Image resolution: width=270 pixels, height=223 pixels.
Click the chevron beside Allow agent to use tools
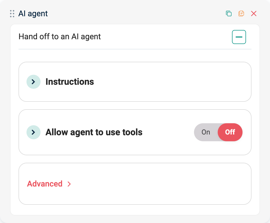[33, 132]
